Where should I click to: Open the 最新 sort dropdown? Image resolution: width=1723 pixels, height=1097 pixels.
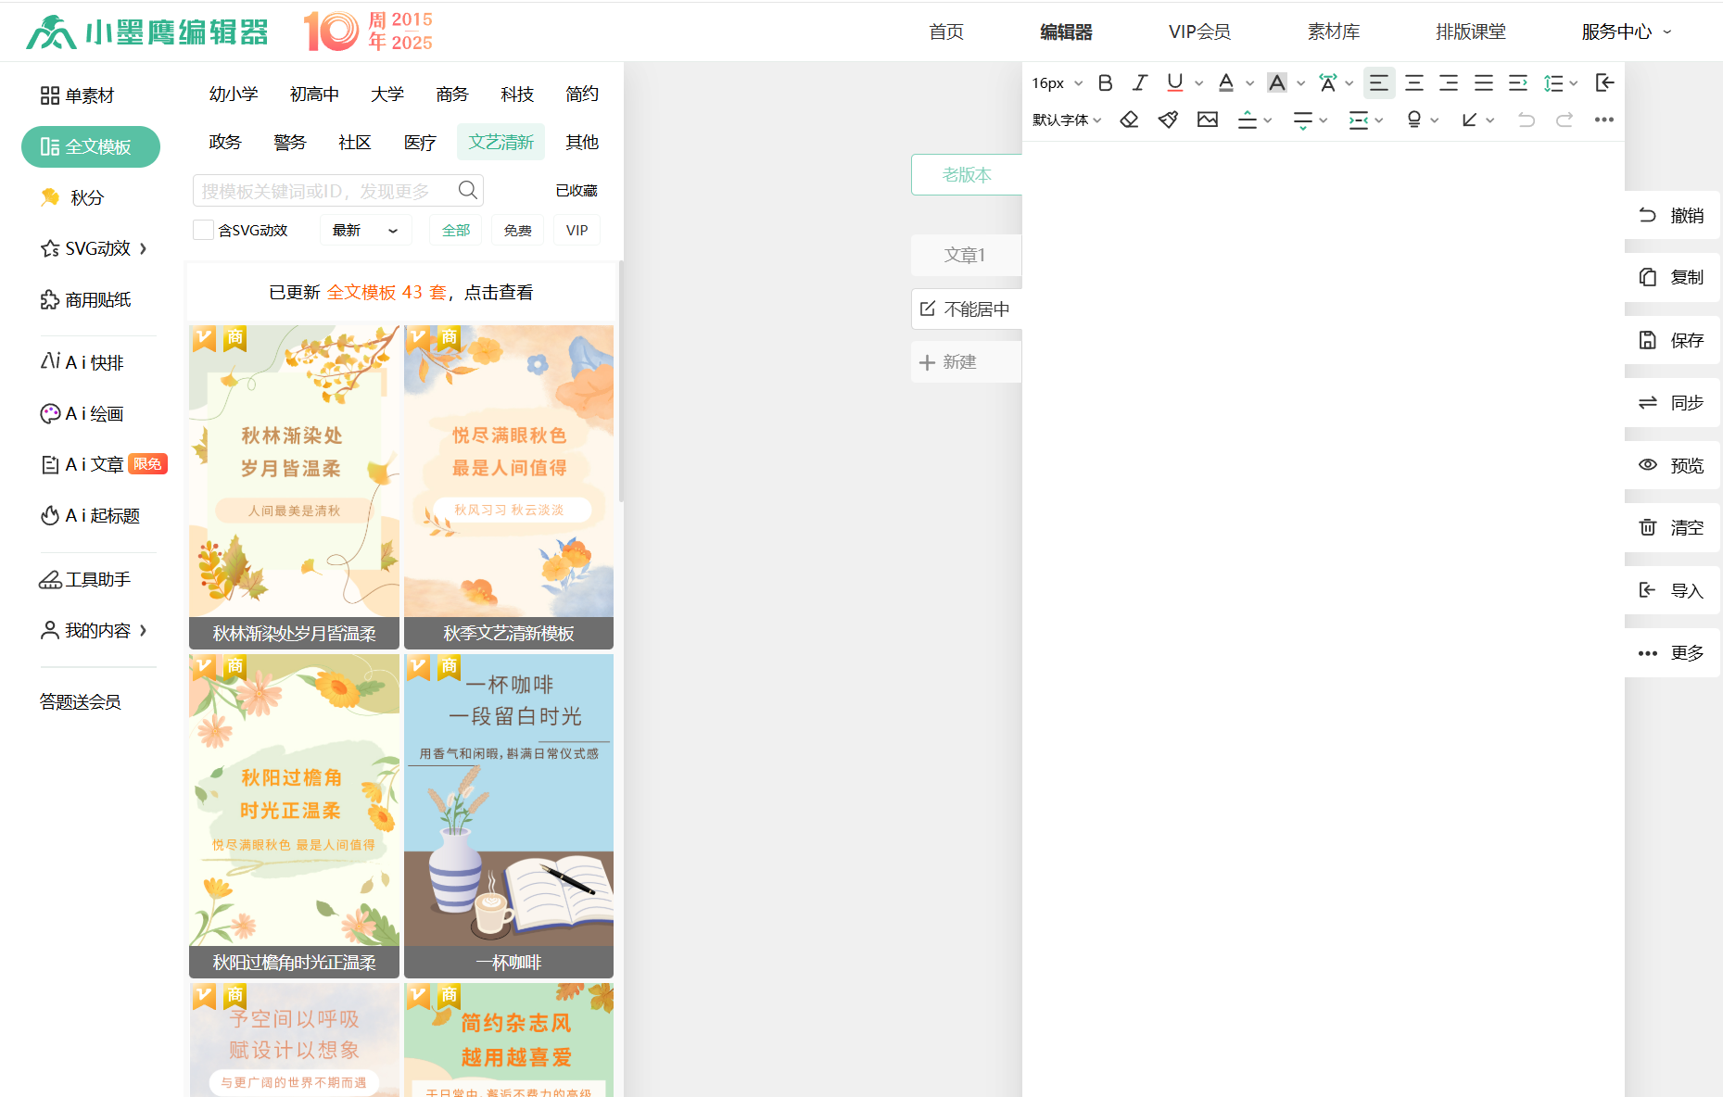coord(365,231)
